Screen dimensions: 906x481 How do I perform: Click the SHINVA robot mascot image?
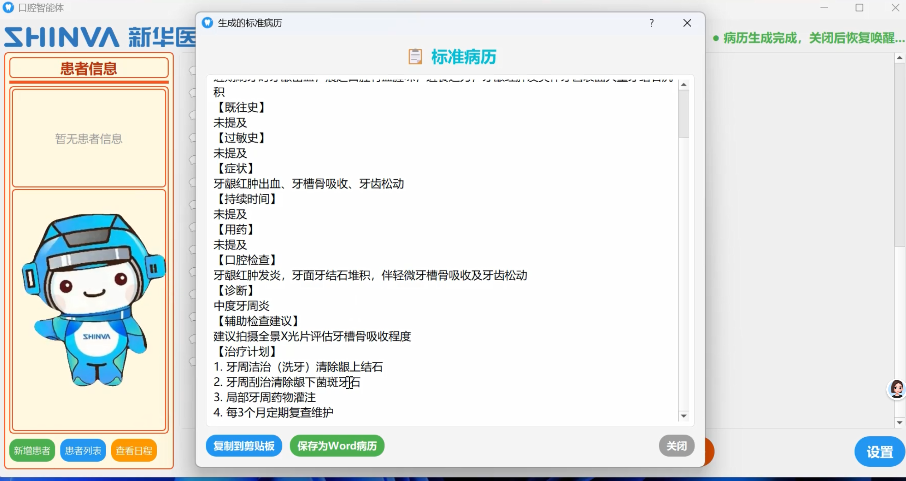pos(94,300)
